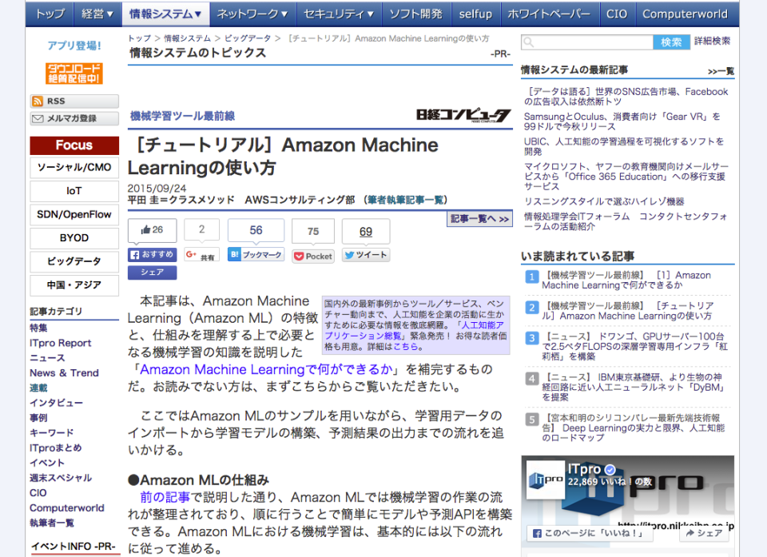Open the 記事一覧へ article list
Image resolution: width=767 pixels, height=557 pixels.
tap(479, 217)
